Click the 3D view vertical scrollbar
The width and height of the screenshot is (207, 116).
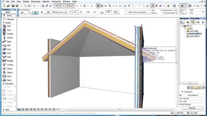[x=177, y=63]
